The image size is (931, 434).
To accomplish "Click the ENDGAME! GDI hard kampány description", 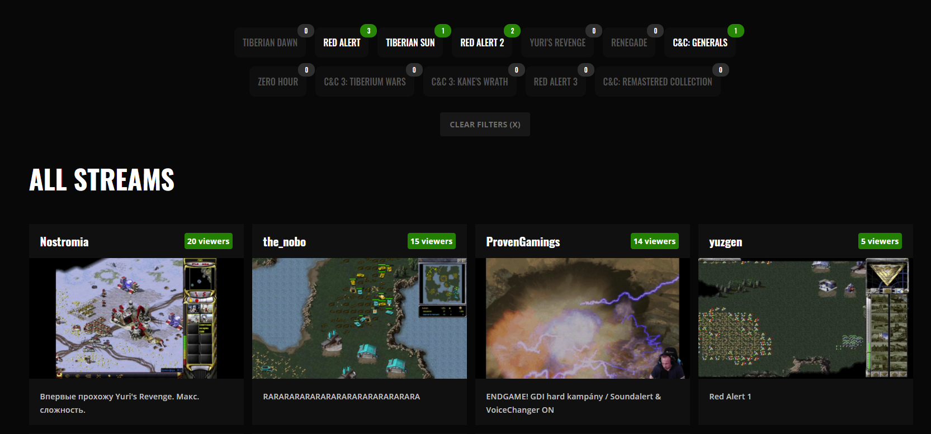I will (x=574, y=403).
